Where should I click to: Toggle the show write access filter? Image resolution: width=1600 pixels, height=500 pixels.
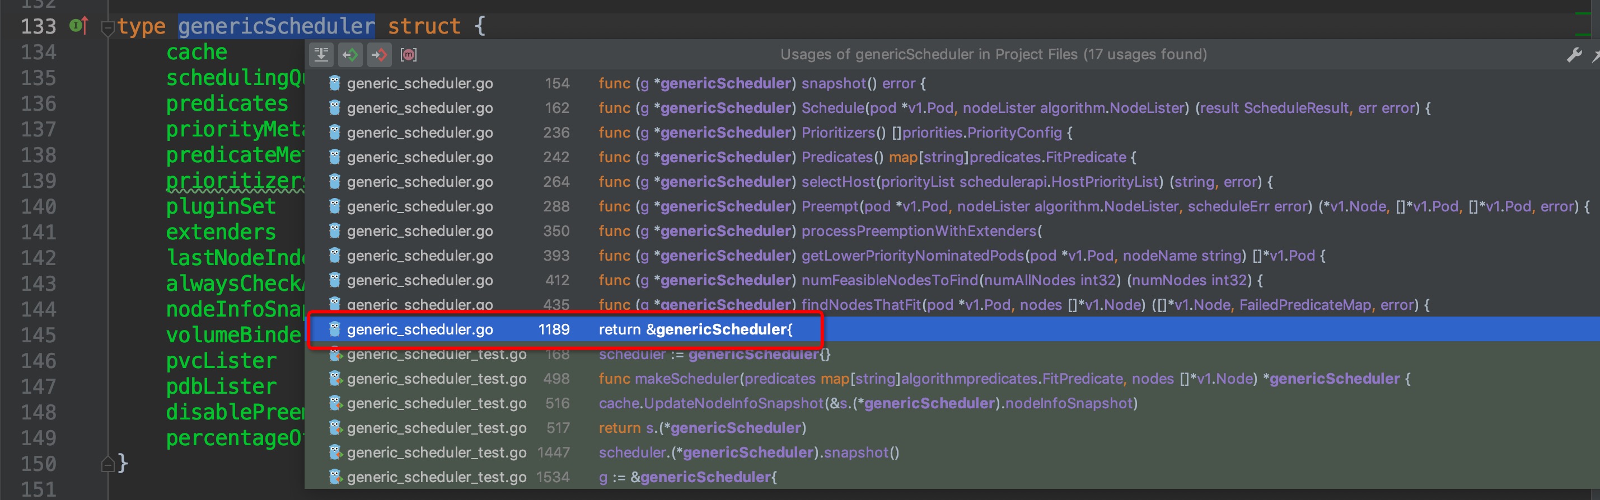pos(379,55)
